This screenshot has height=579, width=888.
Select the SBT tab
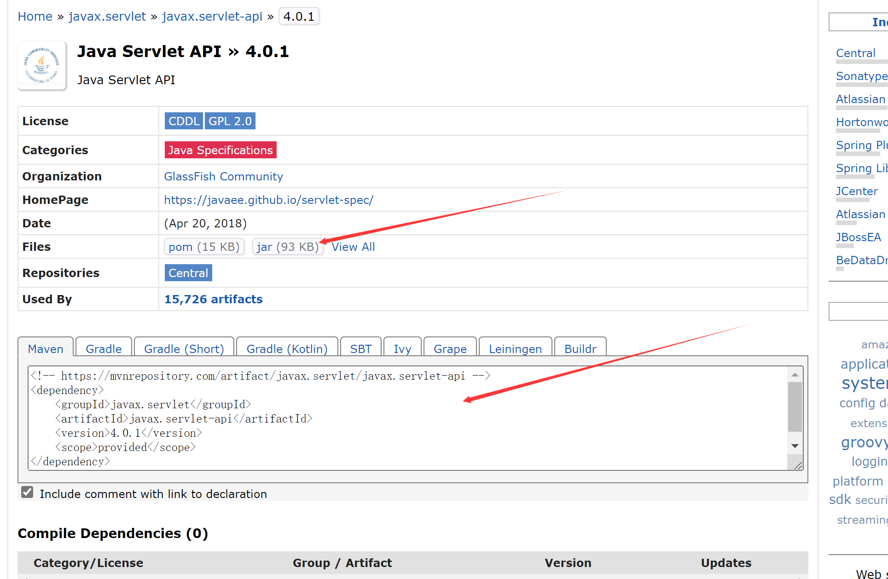(360, 349)
